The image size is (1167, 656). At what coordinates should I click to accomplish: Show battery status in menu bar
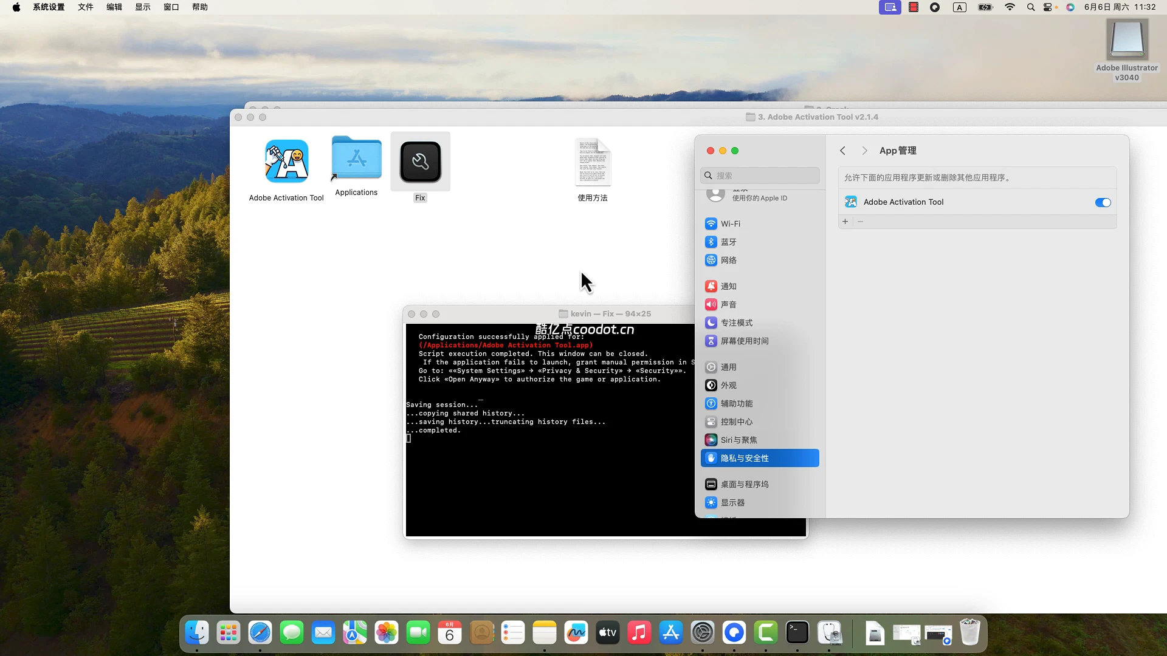coord(985,7)
